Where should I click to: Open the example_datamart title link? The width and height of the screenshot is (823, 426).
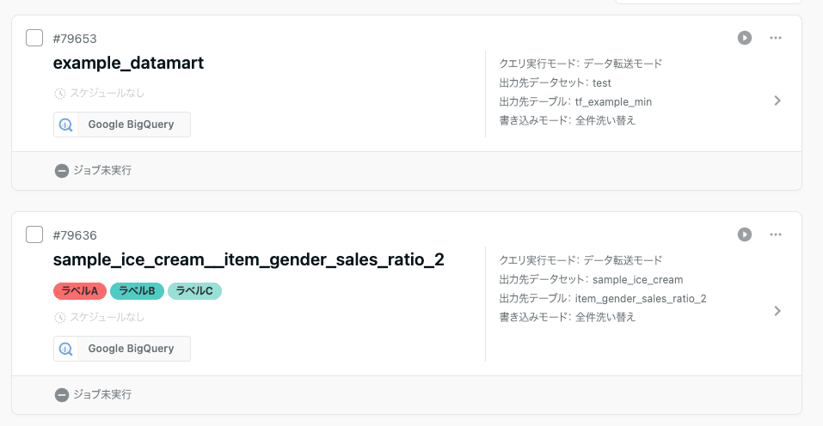coord(128,63)
